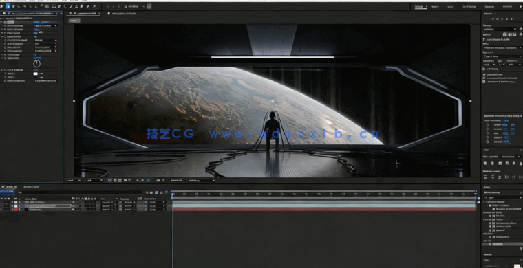The image size is (523, 268).
Task: Switch to the active Composition viewer tab
Action: click(x=84, y=14)
